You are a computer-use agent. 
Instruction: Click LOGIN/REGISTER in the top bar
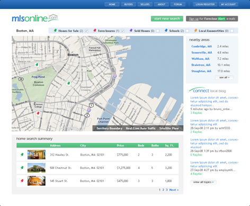pos(205,4)
